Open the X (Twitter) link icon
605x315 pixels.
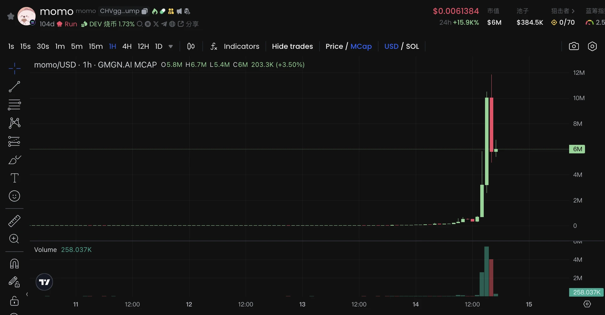point(156,24)
